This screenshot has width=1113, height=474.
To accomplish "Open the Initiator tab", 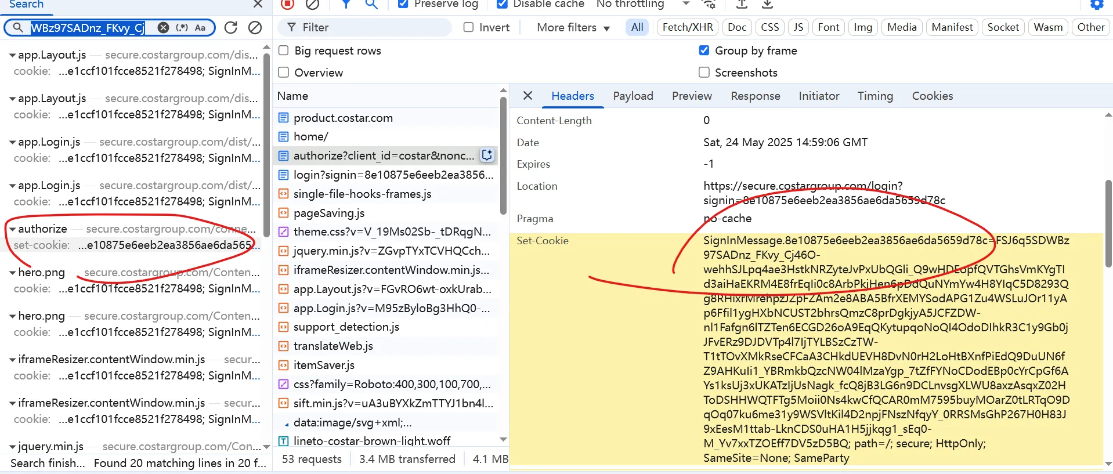I will click(819, 96).
